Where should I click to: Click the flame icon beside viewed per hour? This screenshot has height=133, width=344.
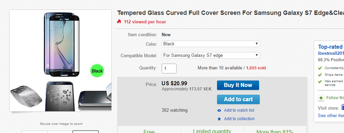point(119,22)
